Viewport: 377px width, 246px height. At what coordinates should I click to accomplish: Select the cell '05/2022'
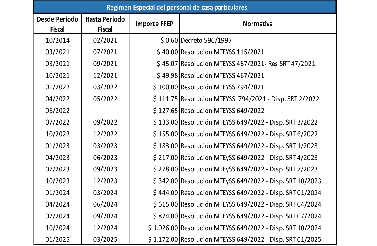tap(105, 99)
